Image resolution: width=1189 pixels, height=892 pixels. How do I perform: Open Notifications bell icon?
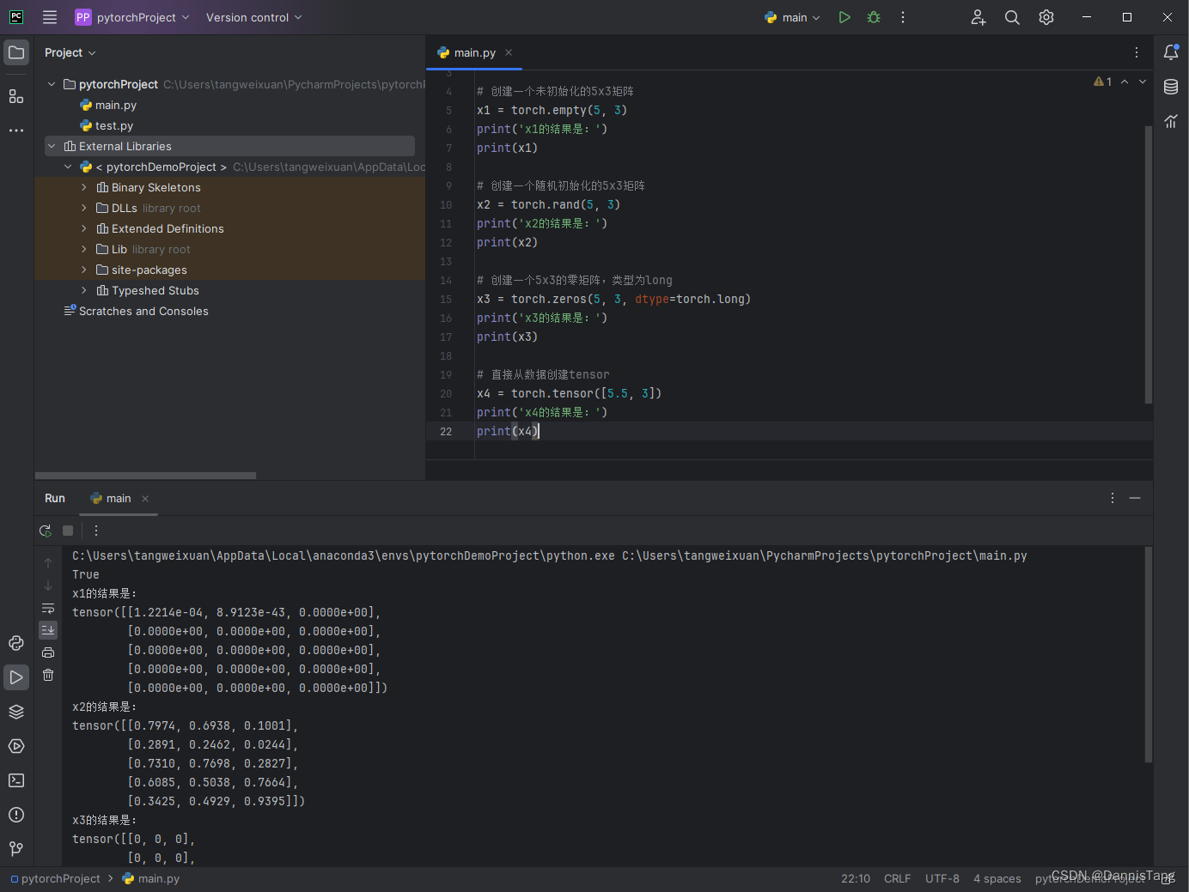point(1171,52)
